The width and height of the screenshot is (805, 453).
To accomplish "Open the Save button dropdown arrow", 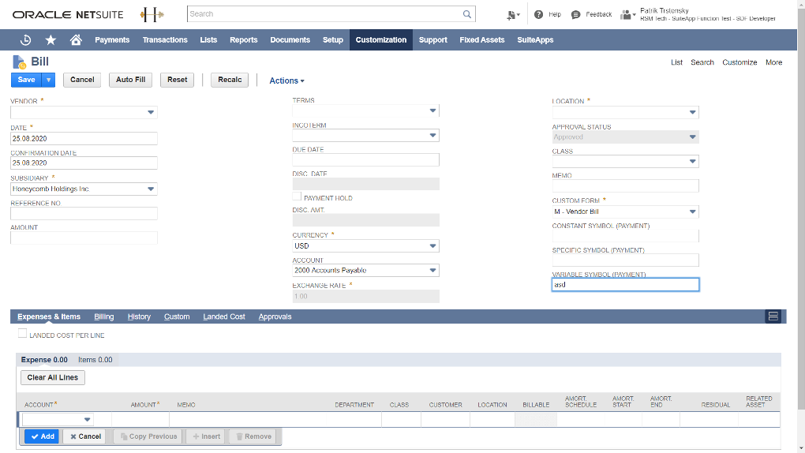I will 48,80.
